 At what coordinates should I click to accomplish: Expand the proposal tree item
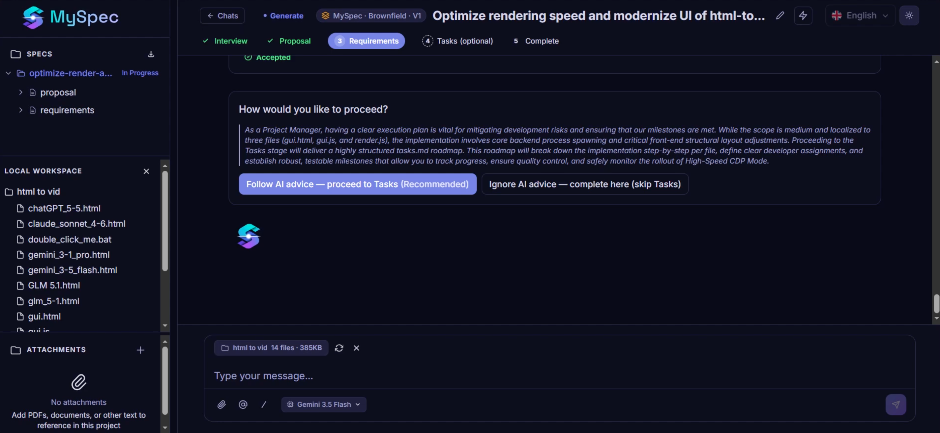[21, 92]
